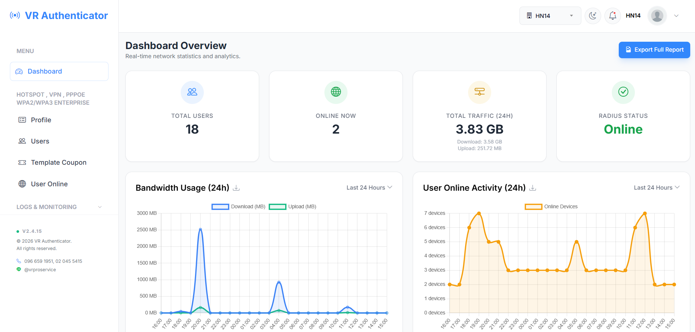This screenshot has height=332, width=695.
Task: Click Export Full Report button
Action: (654, 50)
